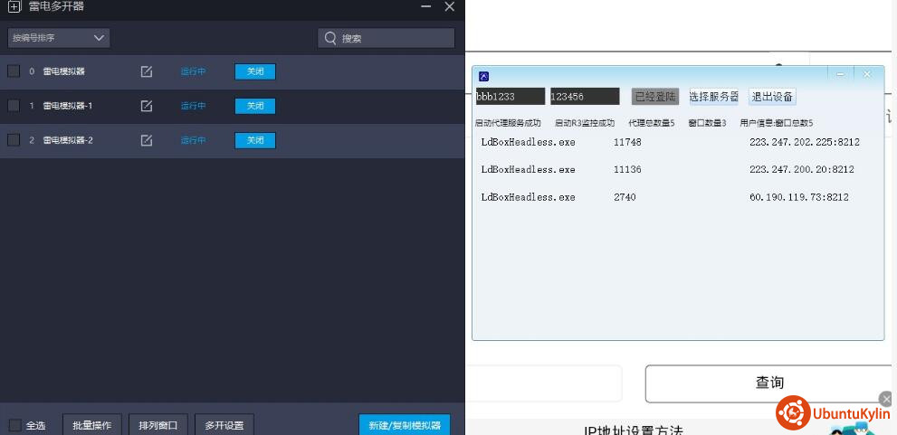Click the edit icon for 雷电模拟器-2
897x435 pixels.
pos(147,140)
